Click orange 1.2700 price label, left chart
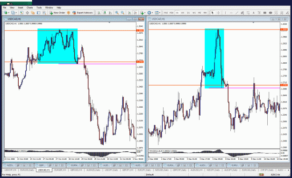 click(140, 62)
